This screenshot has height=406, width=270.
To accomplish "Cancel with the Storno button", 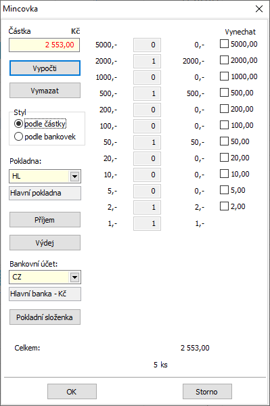I will (207, 392).
